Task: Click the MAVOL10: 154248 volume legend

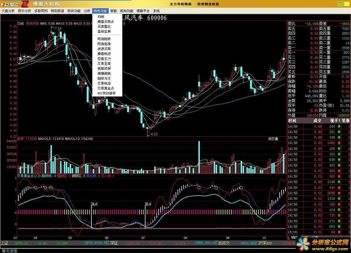Action: (79, 139)
